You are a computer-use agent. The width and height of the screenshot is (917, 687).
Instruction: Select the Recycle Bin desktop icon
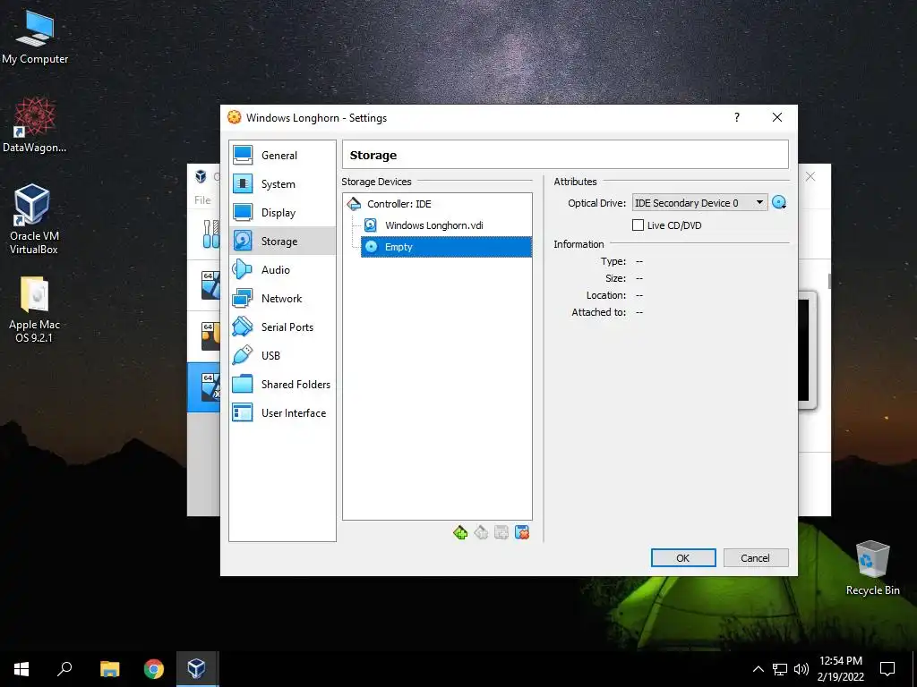tap(872, 567)
